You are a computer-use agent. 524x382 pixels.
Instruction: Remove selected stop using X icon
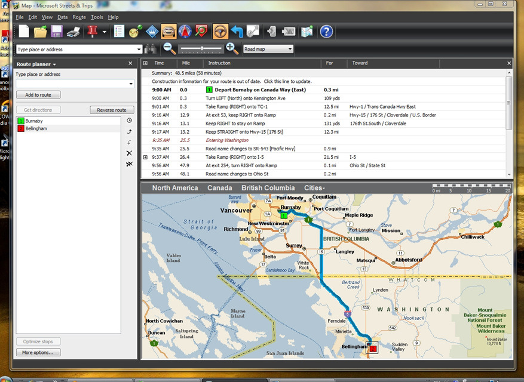click(129, 153)
